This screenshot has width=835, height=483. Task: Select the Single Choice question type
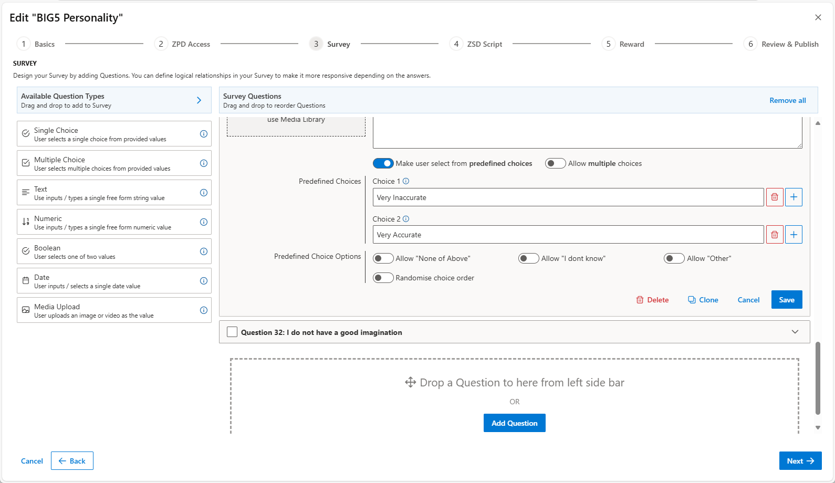click(114, 134)
